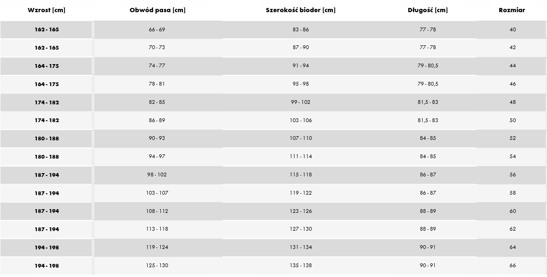Click hip width value 91 - 94
The width and height of the screenshot is (547, 277).
point(301,66)
